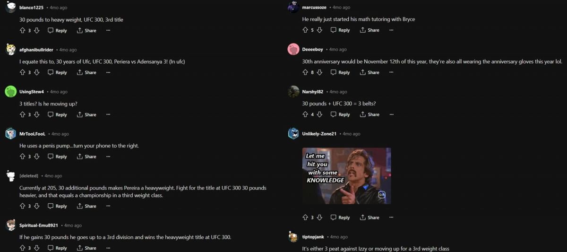Upvote Narshyl82's comment

coord(305,114)
